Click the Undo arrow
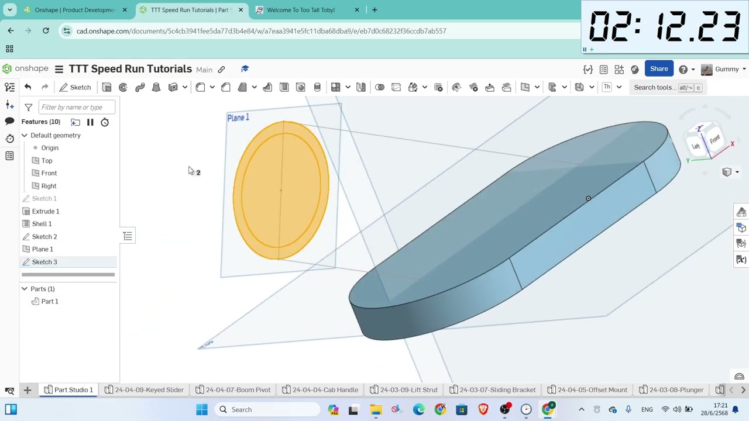 (28, 87)
